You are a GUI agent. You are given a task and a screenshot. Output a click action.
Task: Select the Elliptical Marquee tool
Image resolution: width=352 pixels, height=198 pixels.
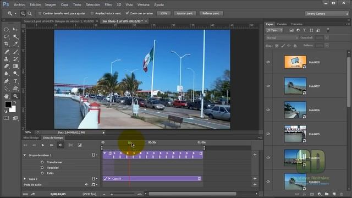(6, 29)
